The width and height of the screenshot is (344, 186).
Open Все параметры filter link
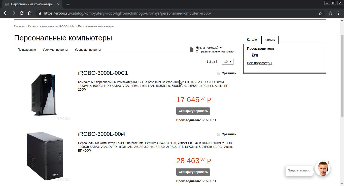(259, 63)
